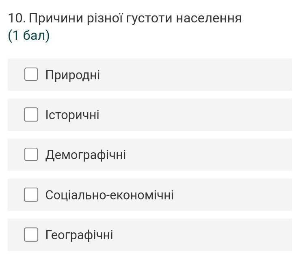The image size is (294, 271).
Task: Click the word густоти in the heading
Action: 149,19
